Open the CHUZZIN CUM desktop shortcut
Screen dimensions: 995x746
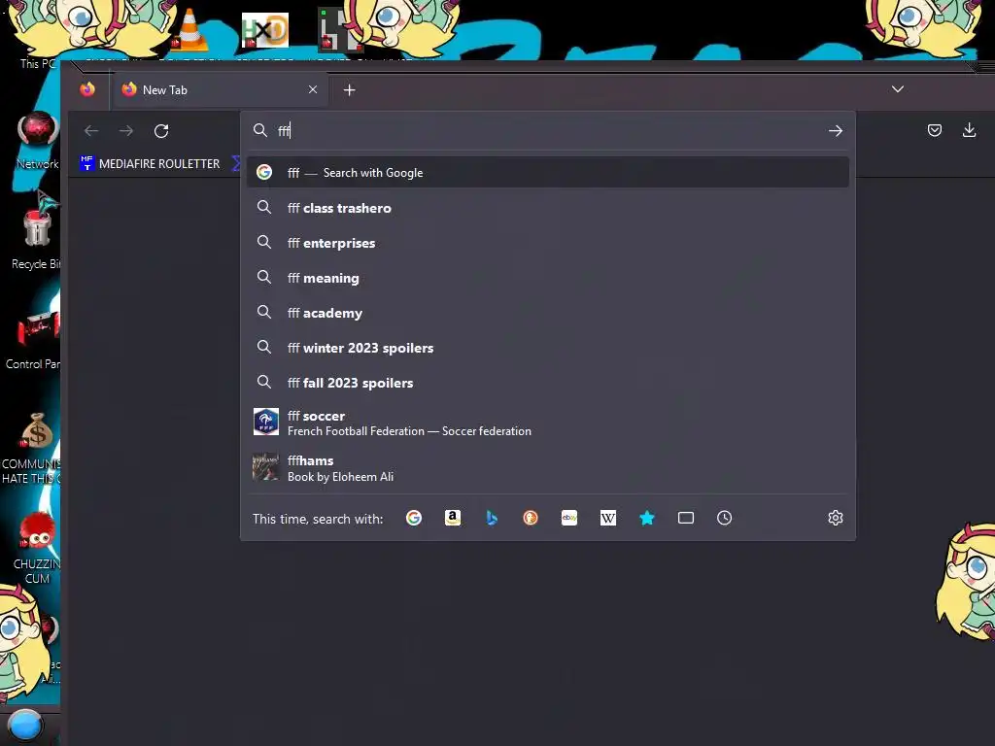(x=36, y=548)
